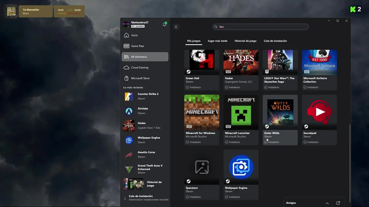Click Lo más reciente heading

click(x=133, y=87)
